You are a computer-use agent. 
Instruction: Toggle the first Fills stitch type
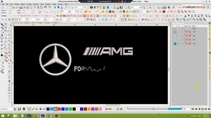tap(61, 16)
